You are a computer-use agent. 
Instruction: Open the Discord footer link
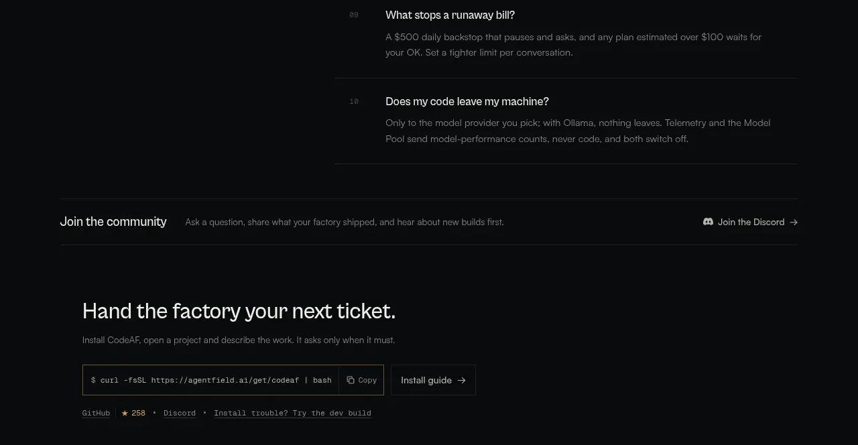[180, 413]
